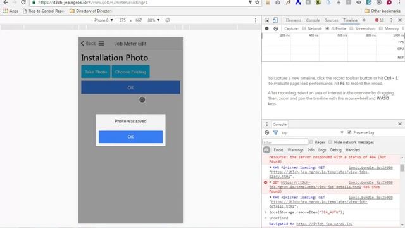
Task: Rotate the emulated device orientation
Action: [168, 20]
